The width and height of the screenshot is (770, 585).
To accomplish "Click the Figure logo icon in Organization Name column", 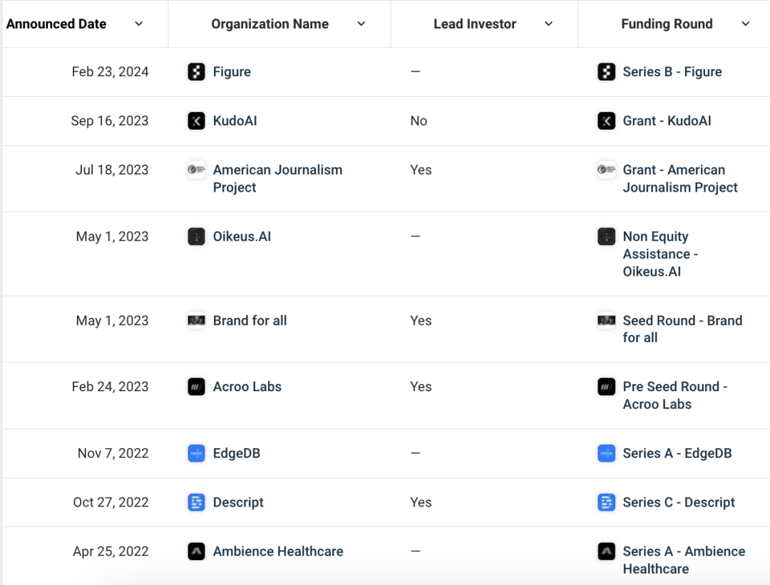I will point(196,72).
